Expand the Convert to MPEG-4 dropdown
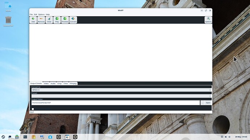250x140 pixels. click(x=121, y=90)
